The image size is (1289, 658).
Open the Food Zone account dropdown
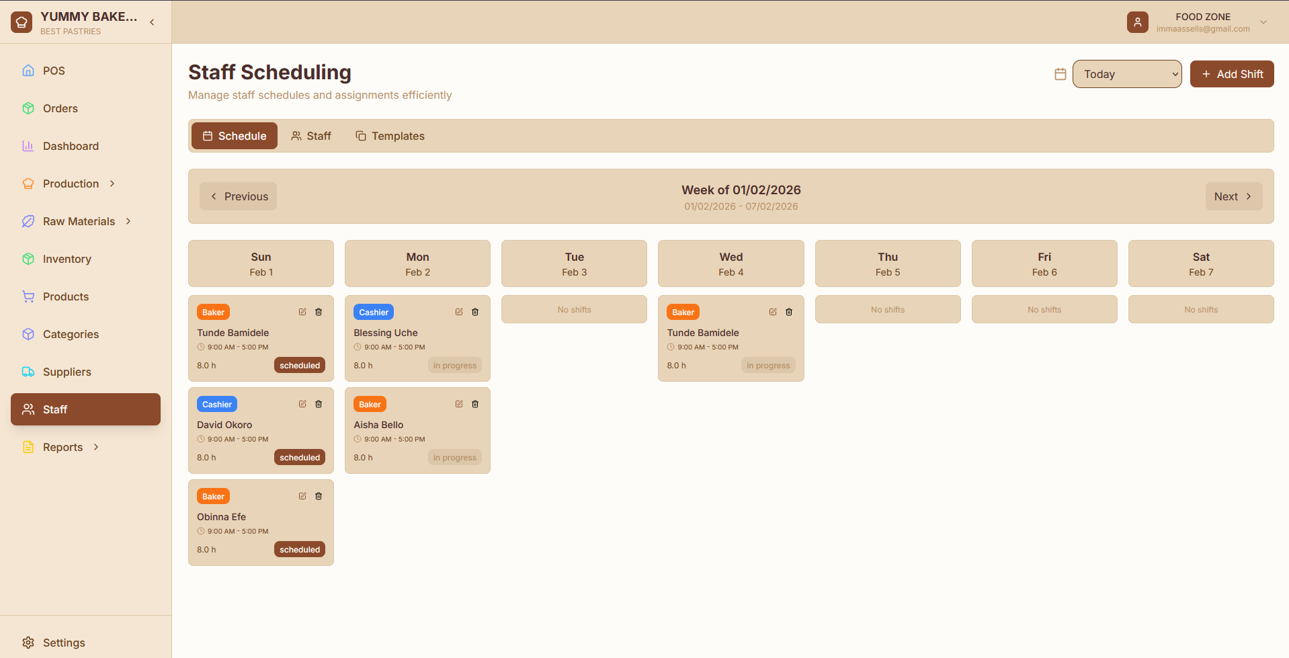tap(1263, 22)
